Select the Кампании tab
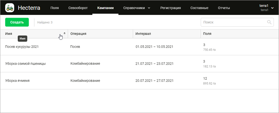This screenshot has width=279, height=113. (x=106, y=8)
